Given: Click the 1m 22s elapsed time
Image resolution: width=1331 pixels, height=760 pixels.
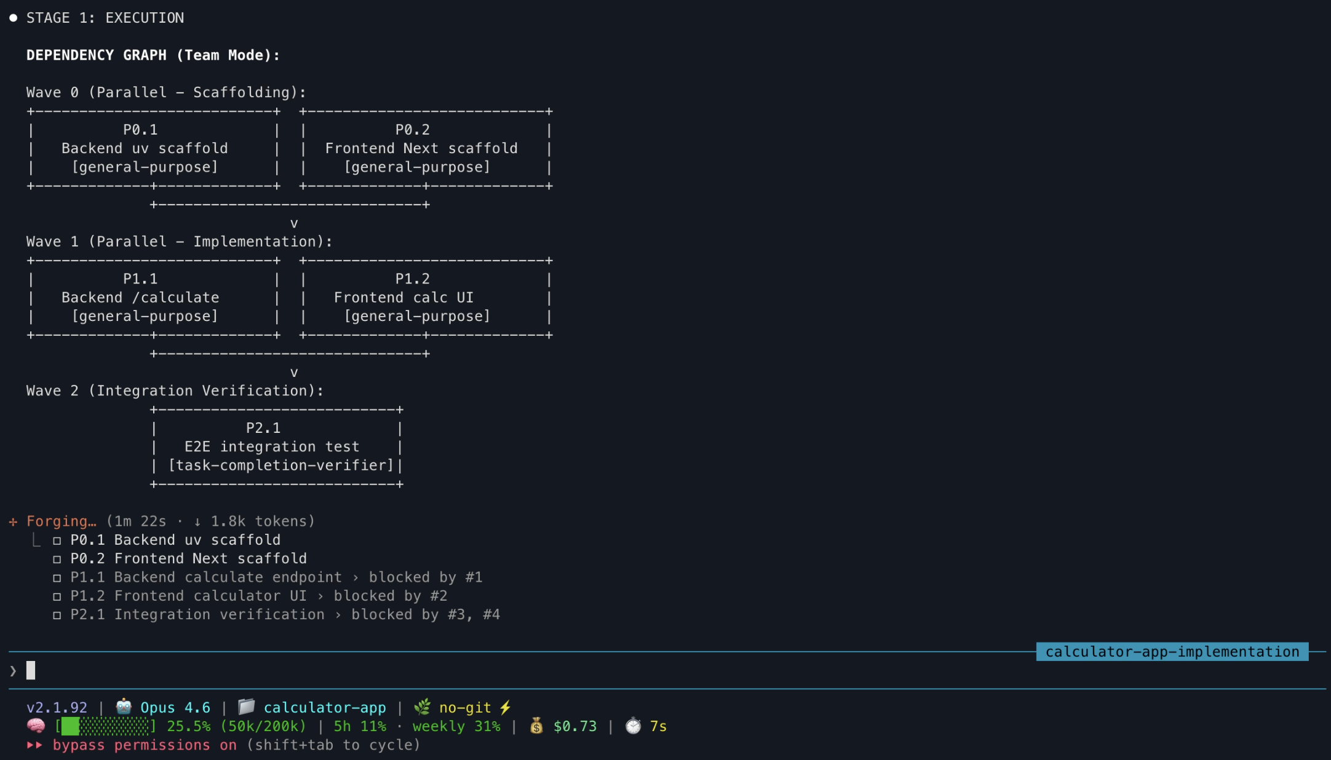Looking at the screenshot, I should (x=140, y=521).
